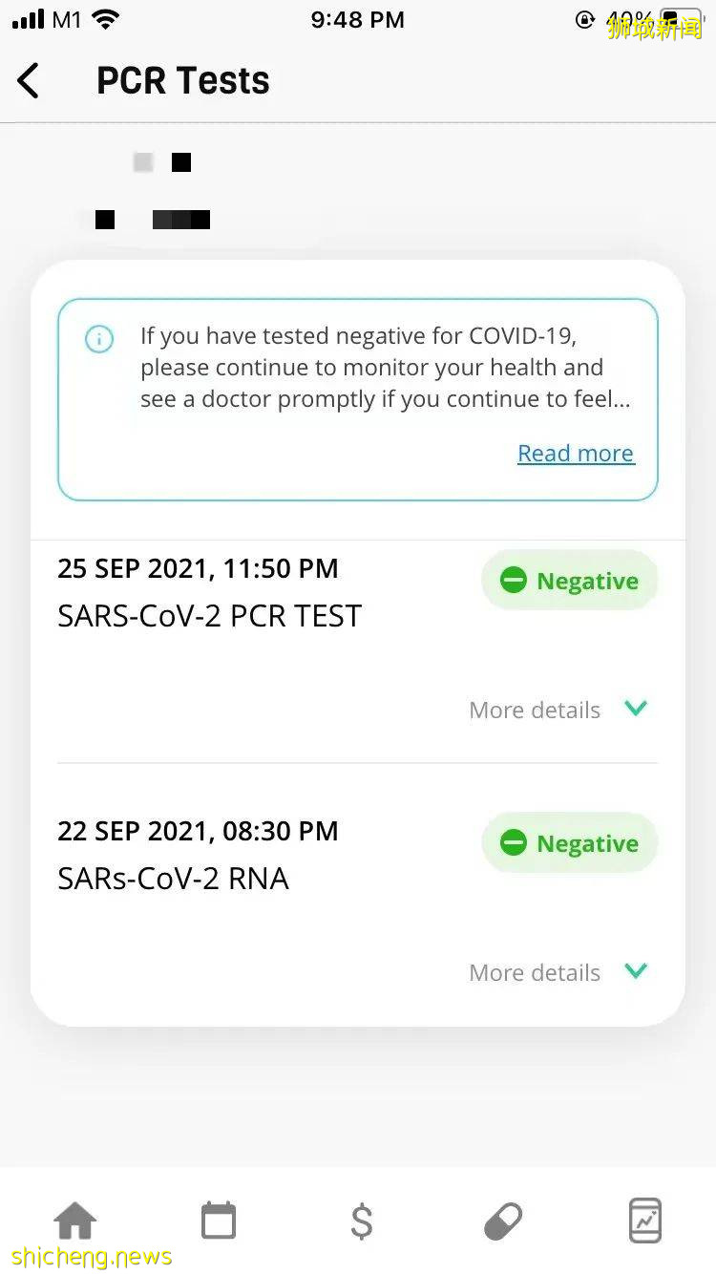Select the SARs-CoV-2 RNA entry

coord(173,879)
